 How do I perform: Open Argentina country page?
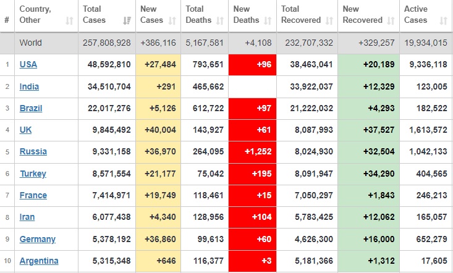(x=39, y=261)
